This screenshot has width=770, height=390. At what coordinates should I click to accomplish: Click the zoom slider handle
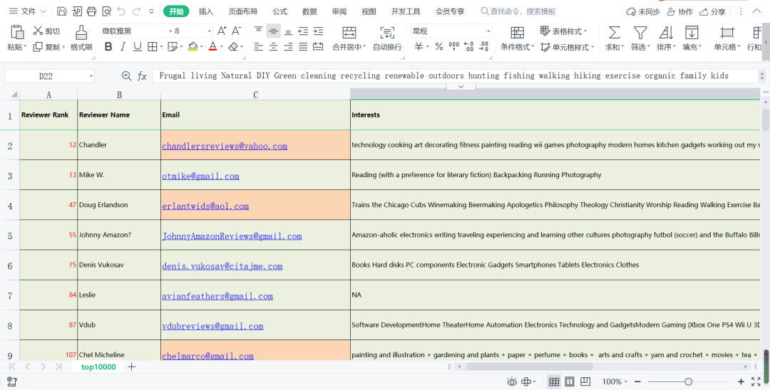[688, 382]
